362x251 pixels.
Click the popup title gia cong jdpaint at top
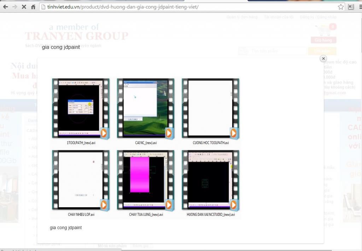(x=61, y=47)
